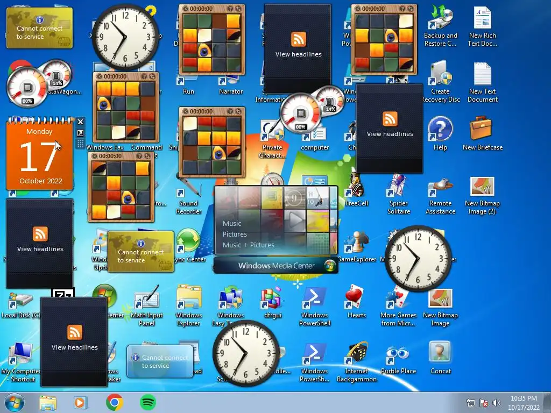This screenshot has width=551, height=413.
Task: Open the Windows Explorer desktop shortcut
Action: tap(188, 305)
